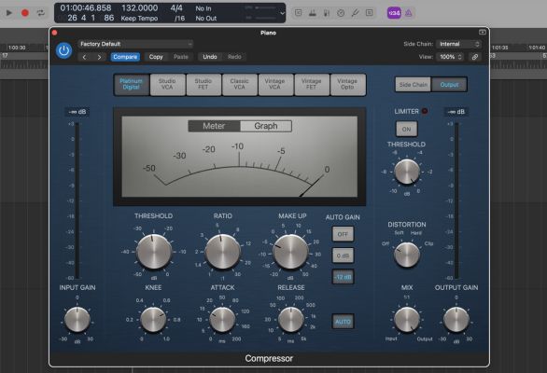Viewport: 547px width, 373px height.
Task: Click the output level dB readout
Action: (x=456, y=112)
